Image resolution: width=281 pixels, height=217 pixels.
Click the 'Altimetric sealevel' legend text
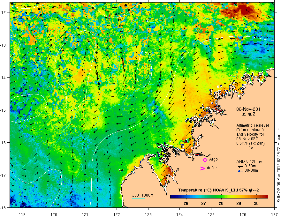click(x=253, y=125)
